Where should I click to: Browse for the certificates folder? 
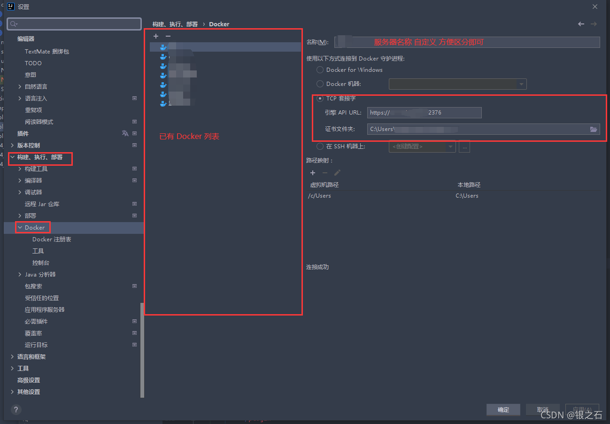[594, 129]
